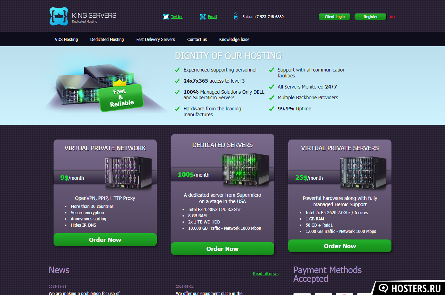Click Order Now under Virtual Private Servers
Screen dimensions: 445x295
click(x=340, y=246)
